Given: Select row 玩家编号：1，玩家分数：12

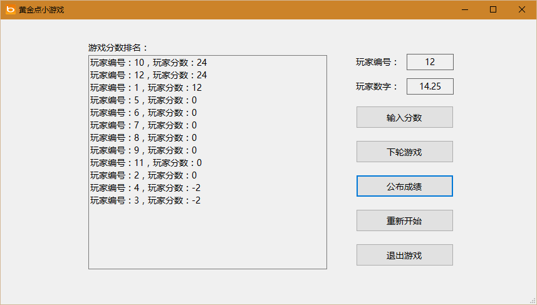Looking at the screenshot, I should point(207,88).
